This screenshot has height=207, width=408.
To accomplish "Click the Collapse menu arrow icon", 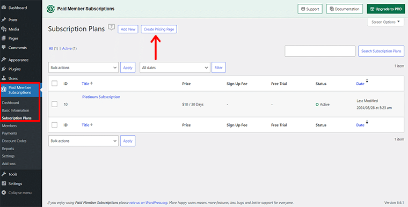I will (4, 193).
